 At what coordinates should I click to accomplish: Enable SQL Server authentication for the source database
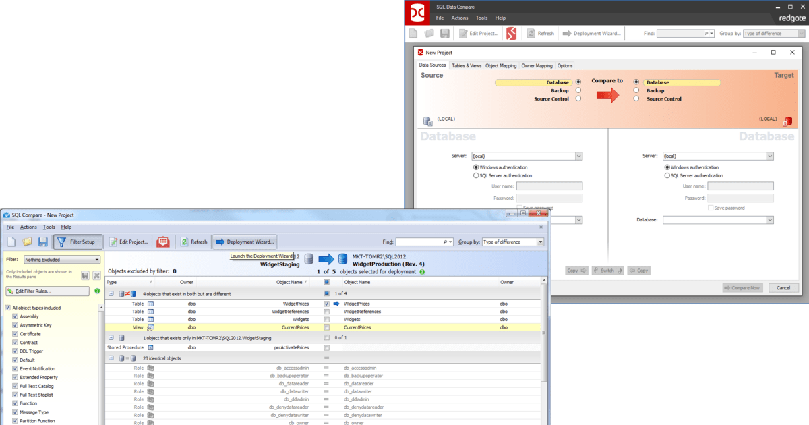pyautogui.click(x=476, y=175)
